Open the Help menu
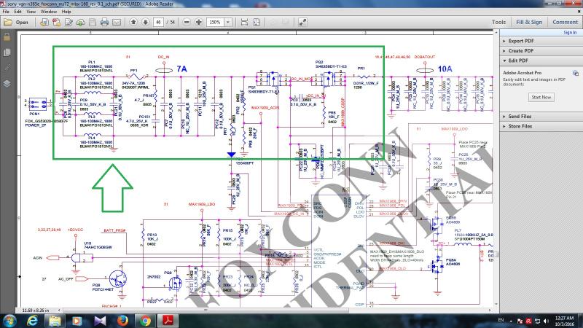This screenshot has width=583, height=328. pyautogui.click(x=66, y=12)
